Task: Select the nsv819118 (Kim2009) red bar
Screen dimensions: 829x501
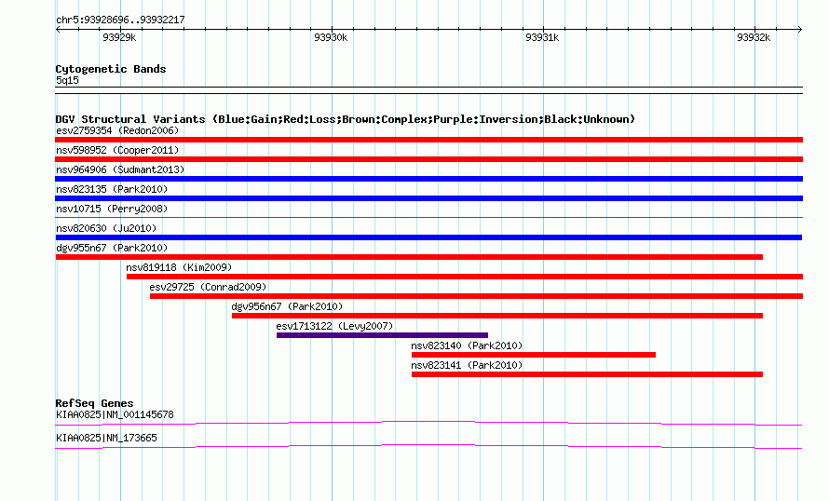Action: tap(465, 277)
